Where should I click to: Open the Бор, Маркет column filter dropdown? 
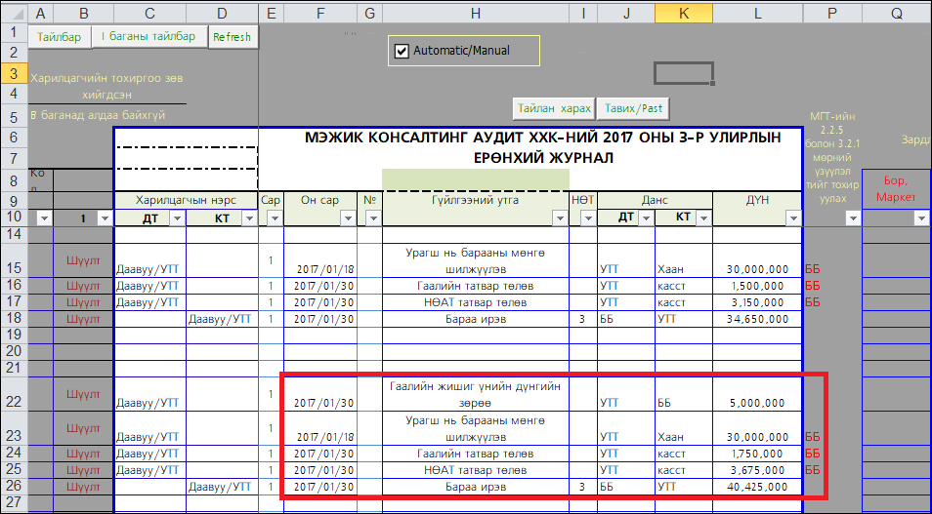click(920, 218)
